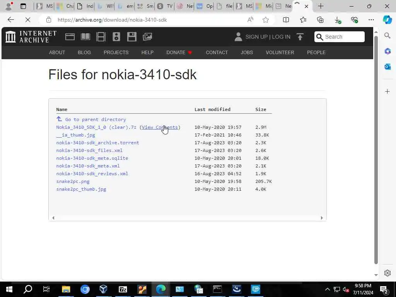Image resolution: width=396 pixels, height=297 pixels.
Task: Click the browser profile icon
Action: [9, 6]
